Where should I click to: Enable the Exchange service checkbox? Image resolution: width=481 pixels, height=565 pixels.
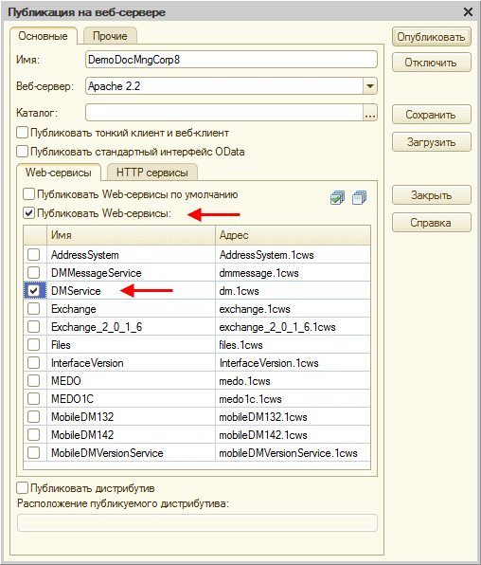click(33, 309)
